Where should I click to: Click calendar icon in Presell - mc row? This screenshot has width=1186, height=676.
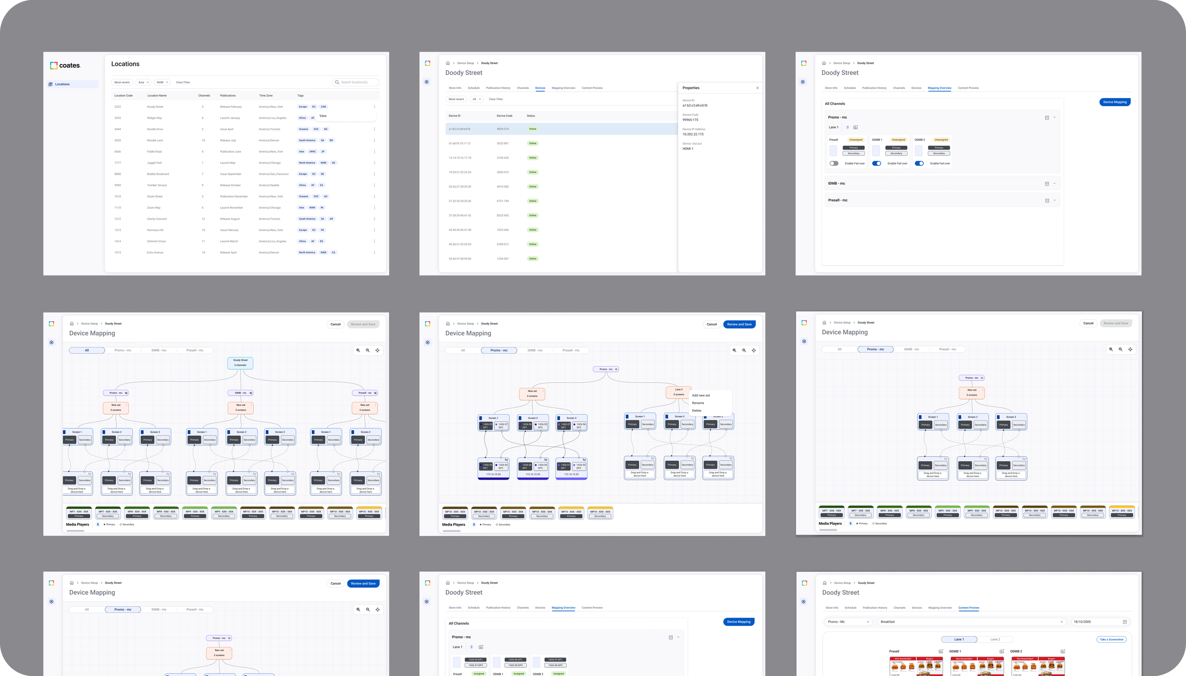pyautogui.click(x=1047, y=200)
